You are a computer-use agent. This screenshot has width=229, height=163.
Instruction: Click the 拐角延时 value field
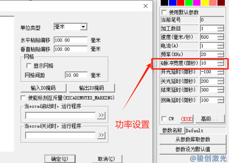[209, 100]
